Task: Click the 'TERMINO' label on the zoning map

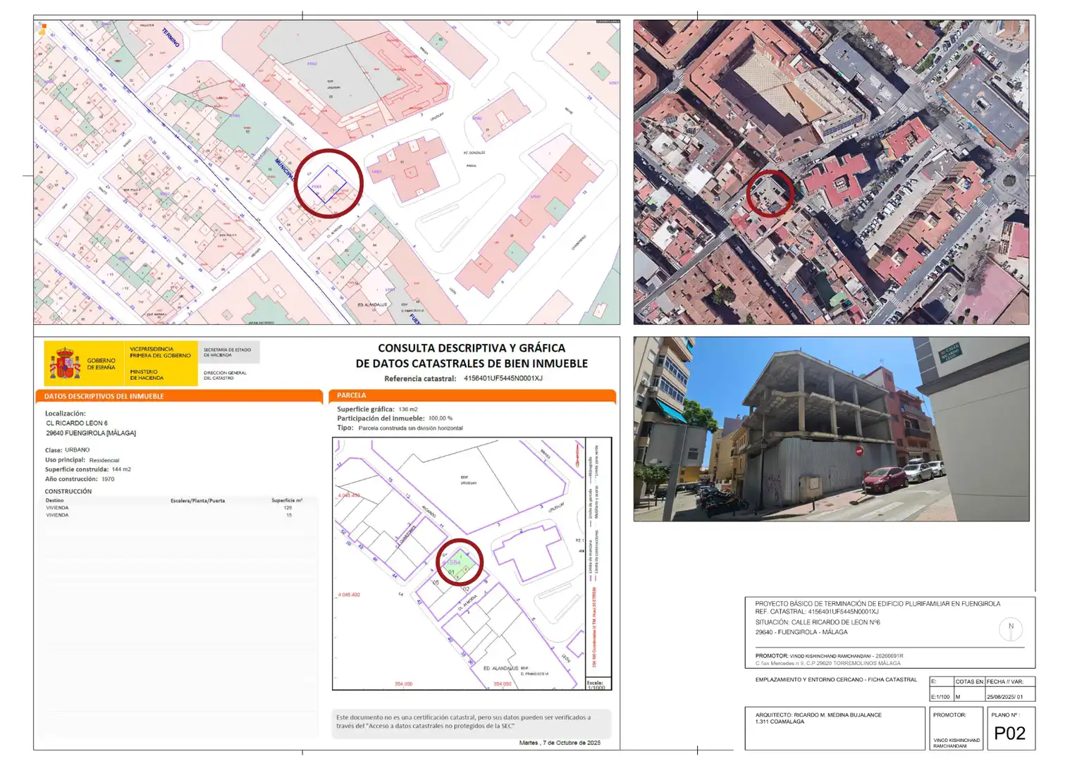Action: (171, 37)
